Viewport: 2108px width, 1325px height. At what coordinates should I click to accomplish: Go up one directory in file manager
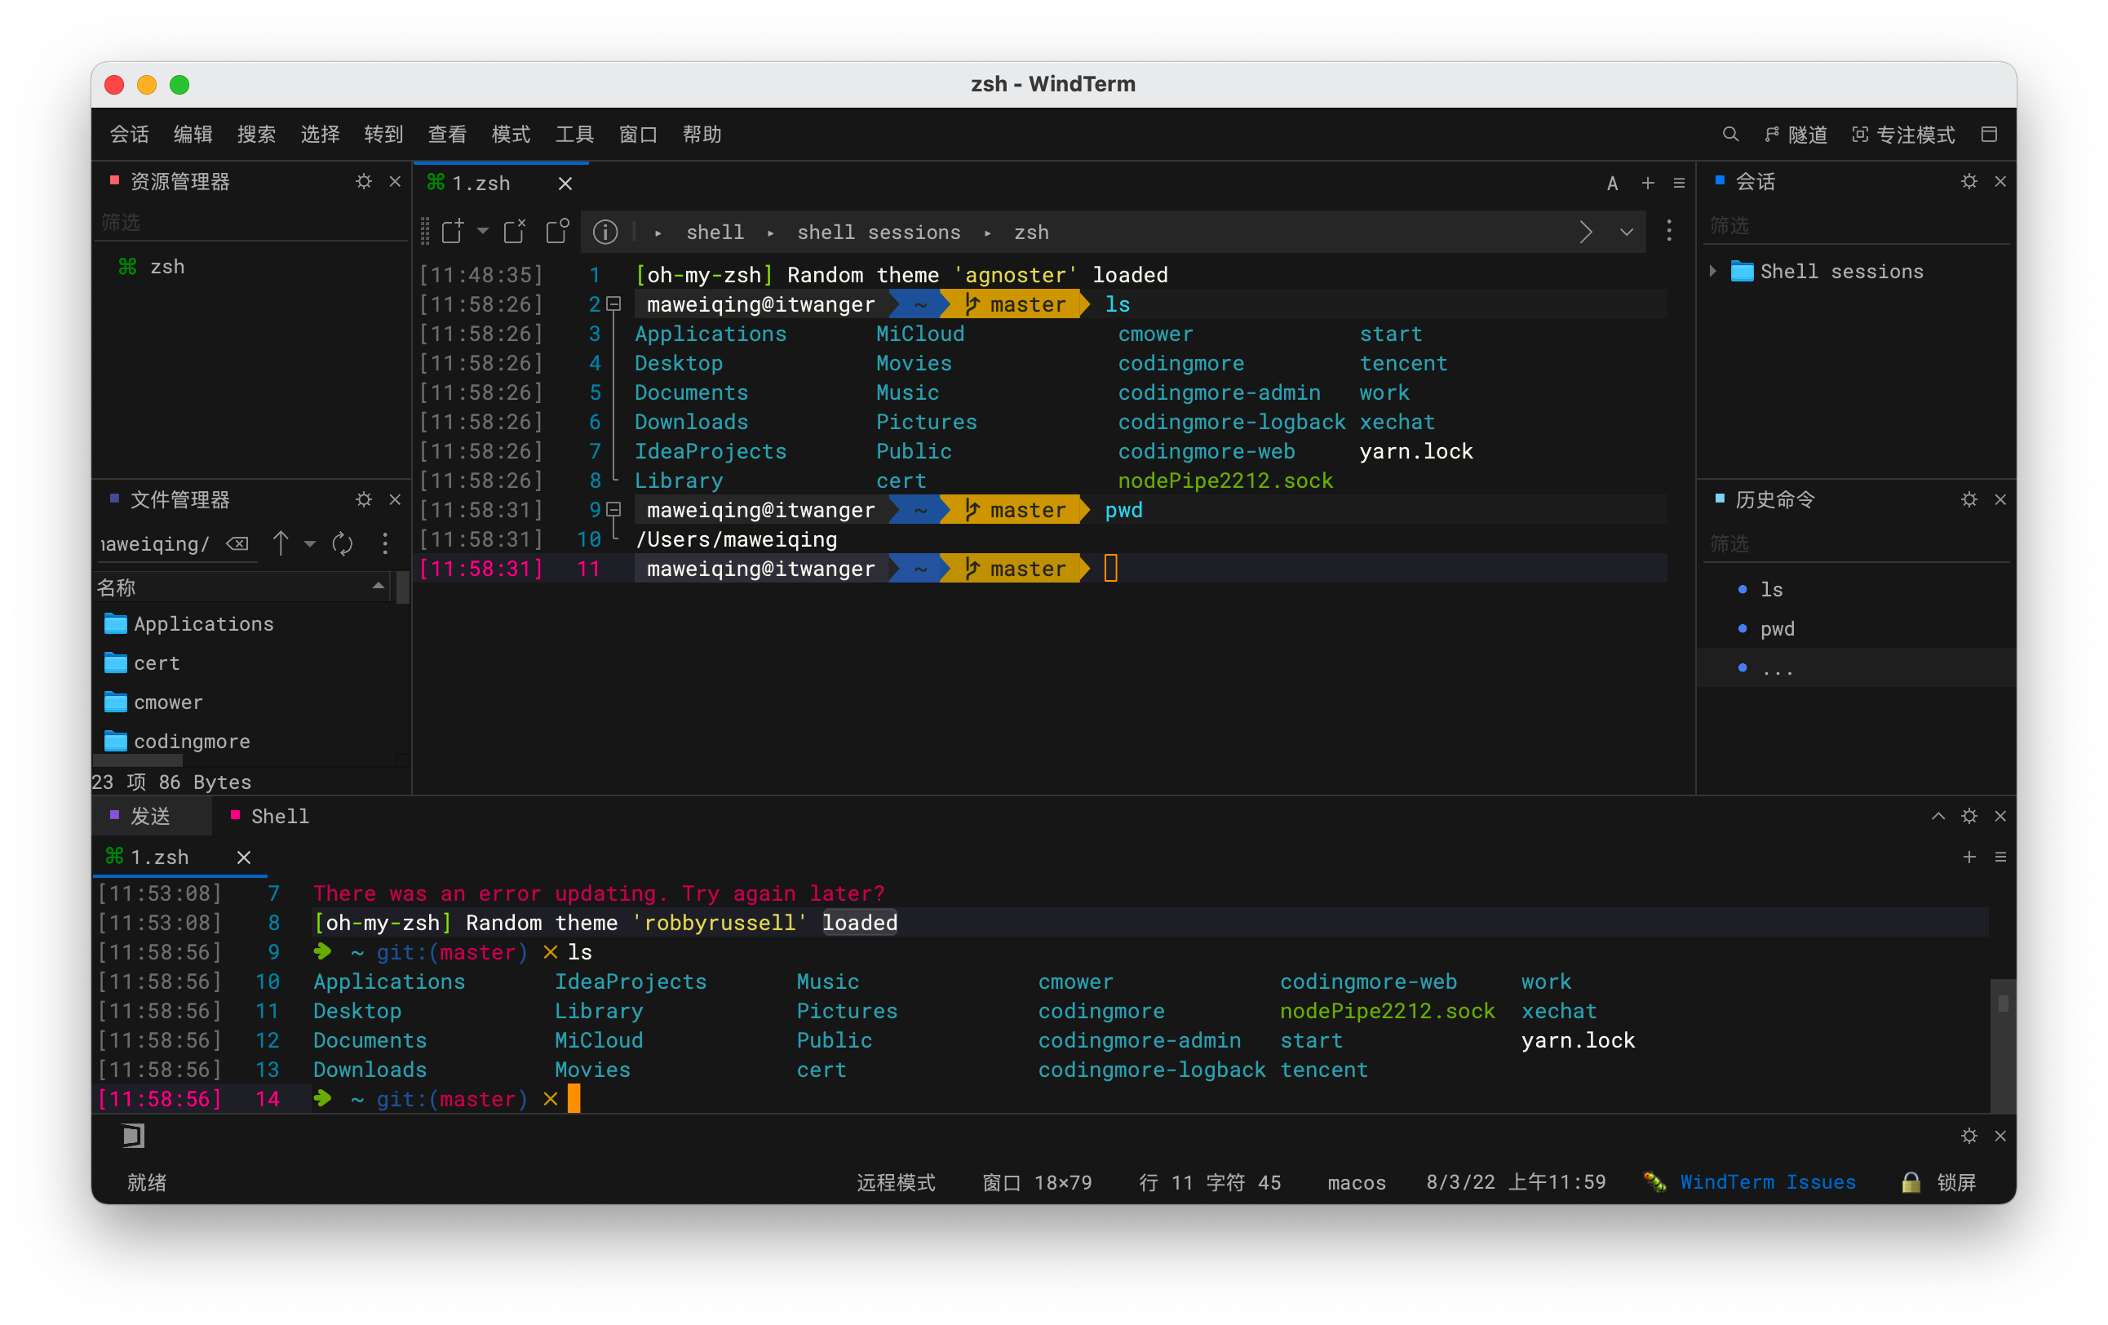[280, 544]
